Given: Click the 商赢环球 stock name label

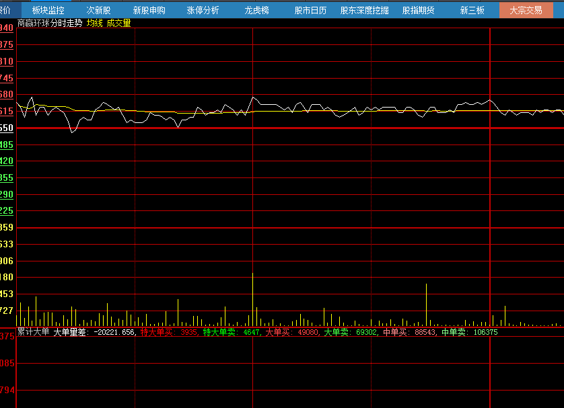Looking at the screenshot, I should (x=34, y=24).
